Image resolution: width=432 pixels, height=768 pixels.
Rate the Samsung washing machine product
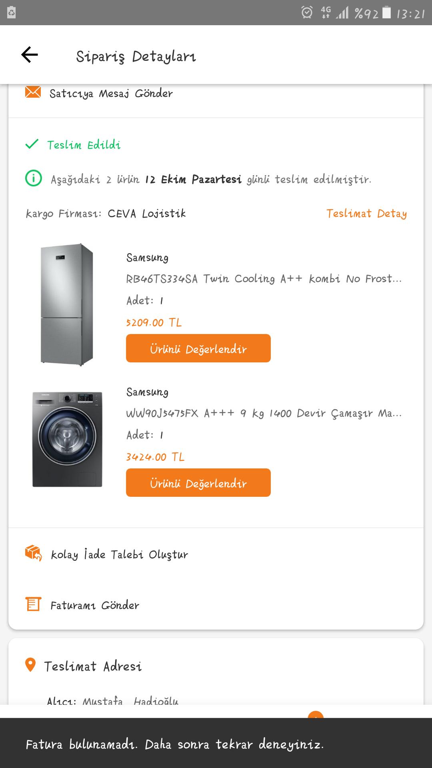point(198,483)
